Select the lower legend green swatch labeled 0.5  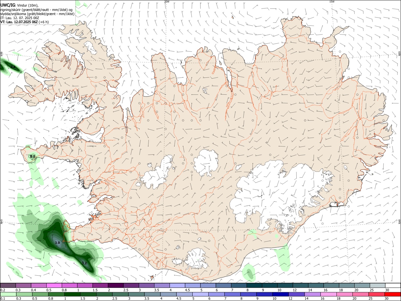point(40,294)
